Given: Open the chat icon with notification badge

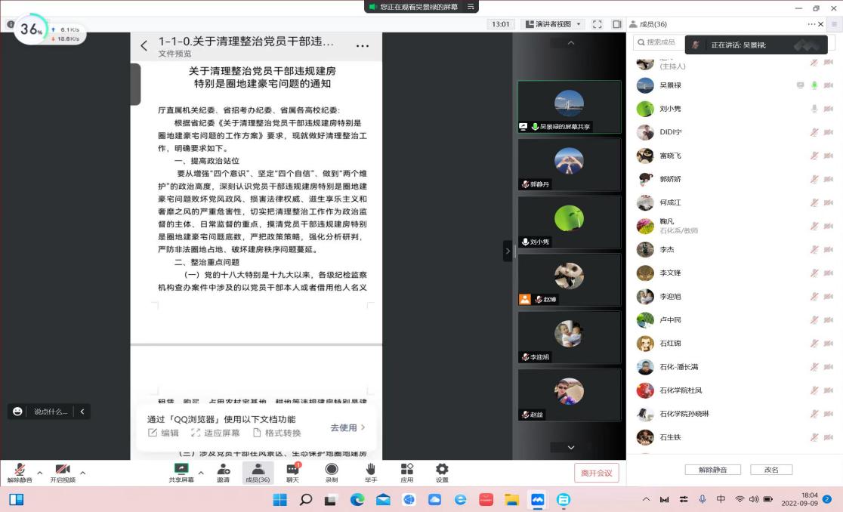Looking at the screenshot, I should pos(292,472).
